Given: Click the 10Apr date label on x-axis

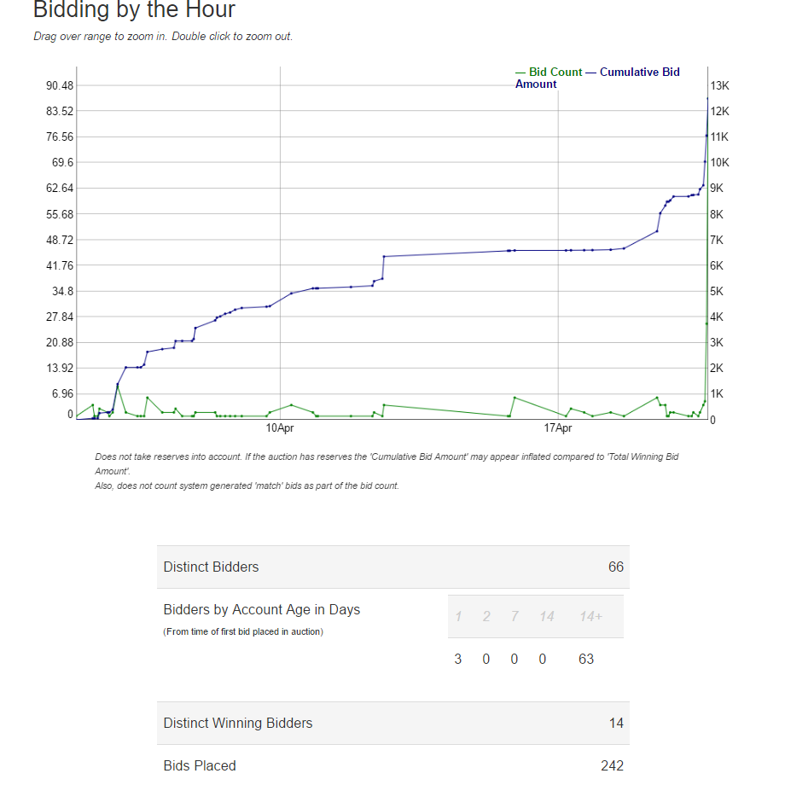Looking at the screenshot, I should [x=280, y=427].
